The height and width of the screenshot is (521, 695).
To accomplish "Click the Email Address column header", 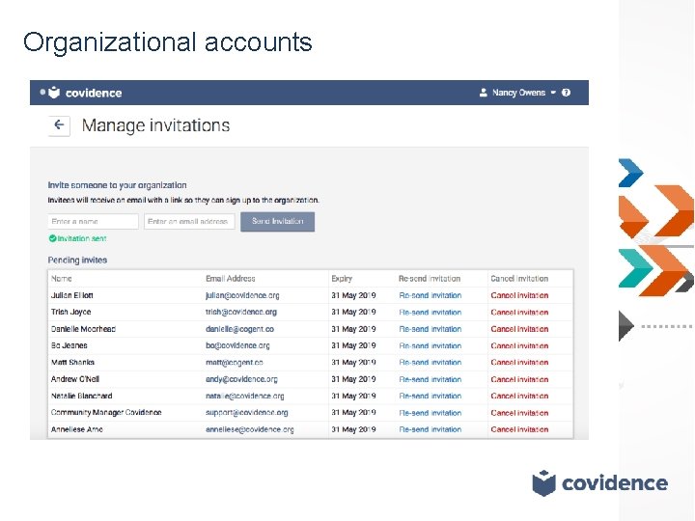I will (231, 279).
